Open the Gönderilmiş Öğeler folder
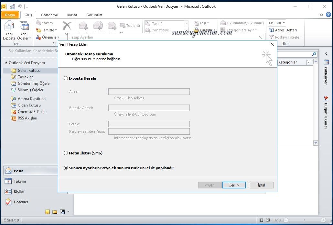 [x=34, y=84]
